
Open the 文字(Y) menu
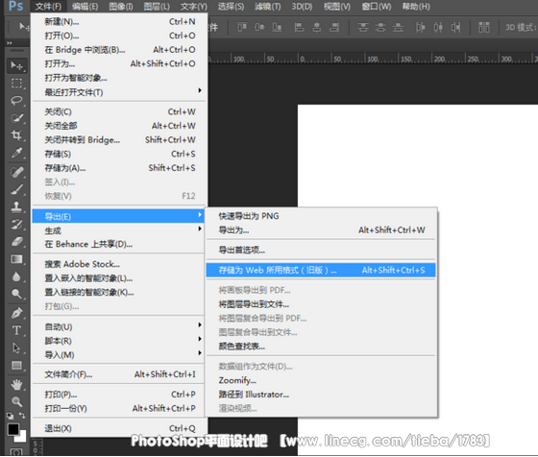(193, 6)
